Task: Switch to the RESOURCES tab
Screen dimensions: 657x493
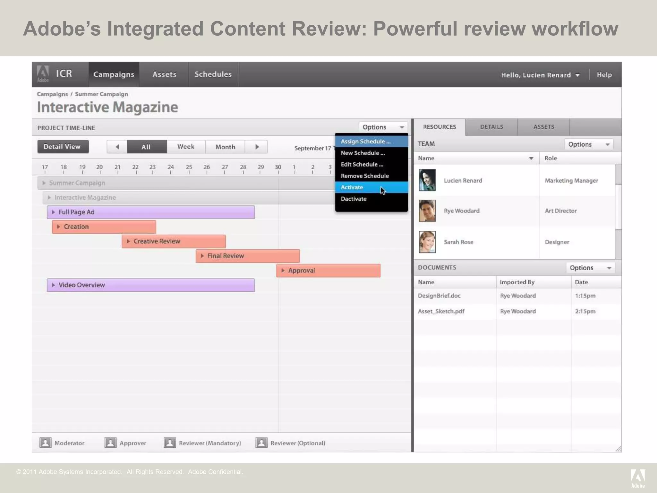Action: (x=439, y=127)
